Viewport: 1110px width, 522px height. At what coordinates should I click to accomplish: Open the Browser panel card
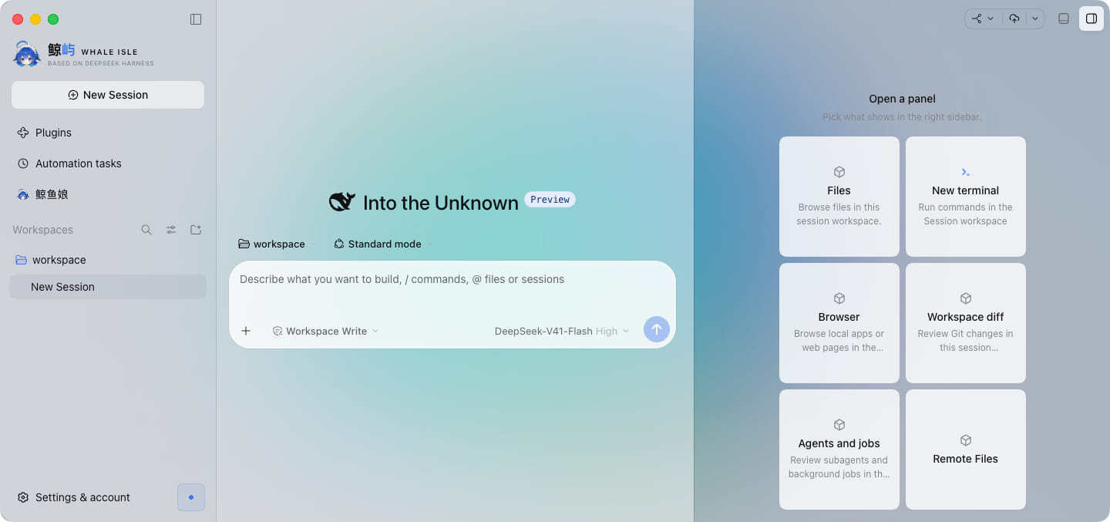tap(839, 323)
